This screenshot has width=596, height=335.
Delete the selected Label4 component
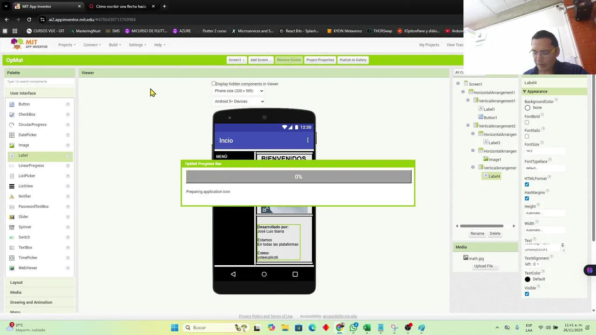click(495, 234)
